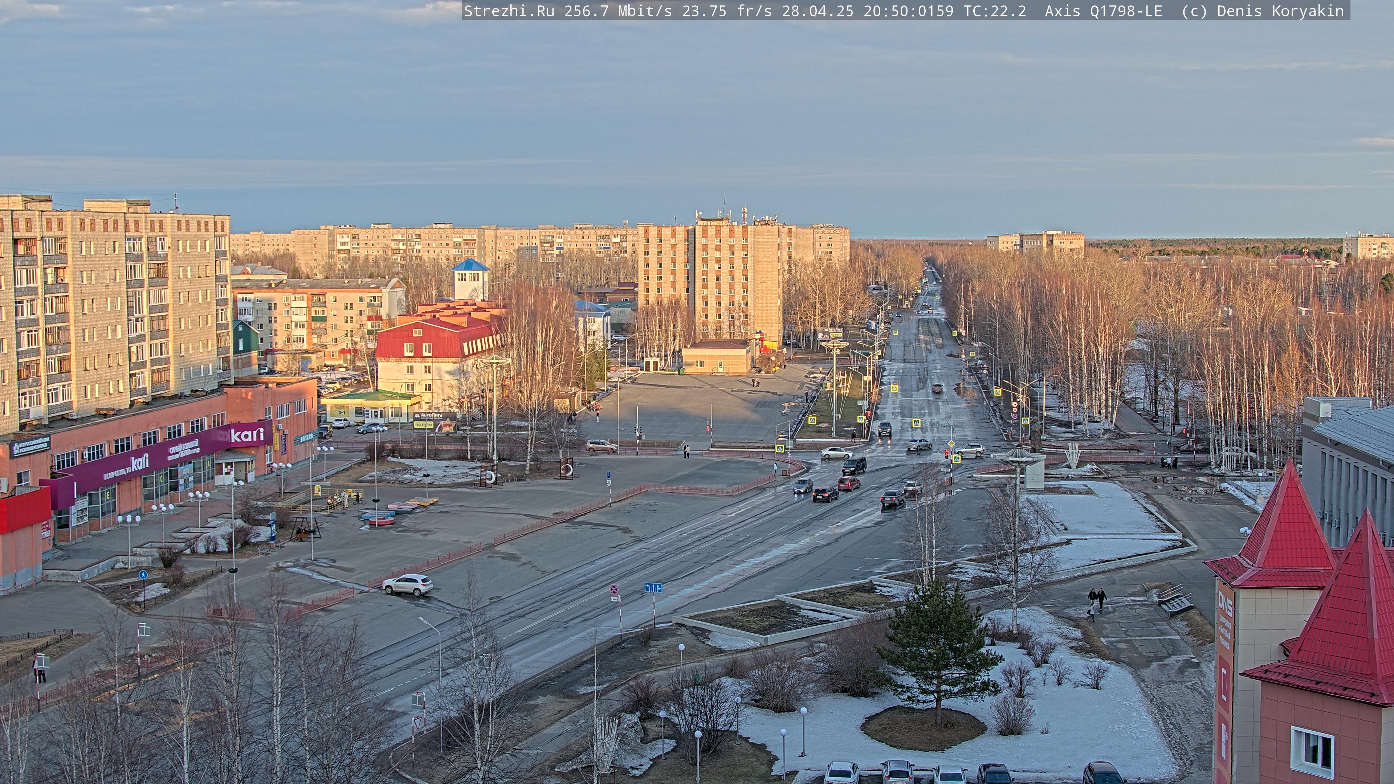The width and height of the screenshot is (1394, 784).
Task: Click the "256.7 Mbit/s" bitrate value
Action: (x=618, y=11)
